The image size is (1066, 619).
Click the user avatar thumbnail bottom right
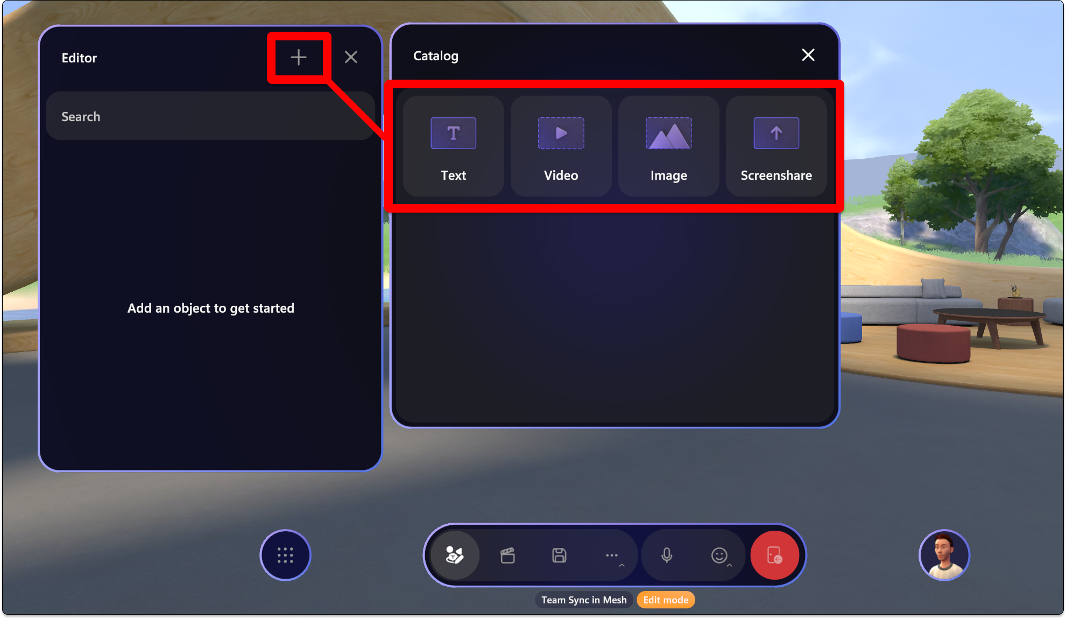[x=944, y=555]
